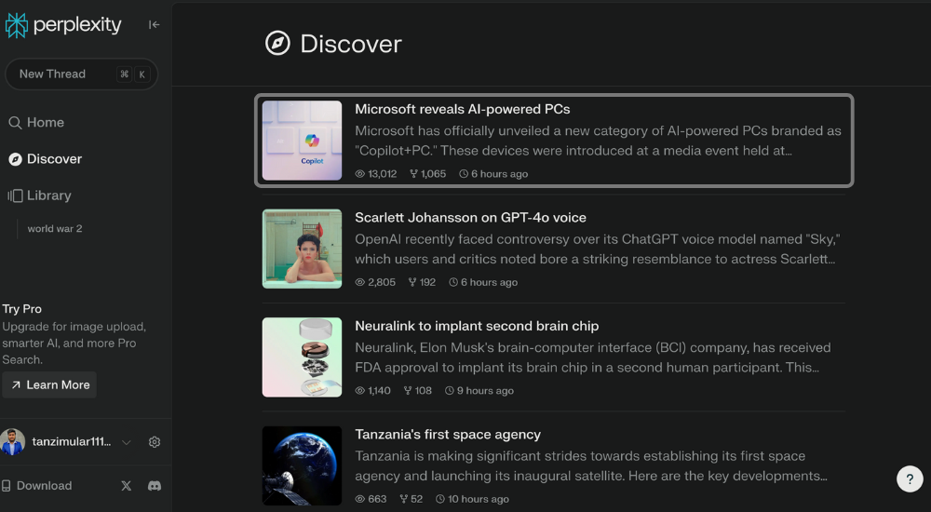
Task: Start a New Thread
Action: click(x=81, y=74)
